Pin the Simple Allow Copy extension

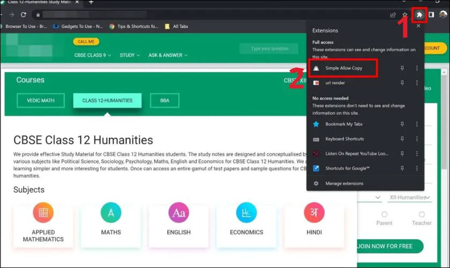click(402, 68)
